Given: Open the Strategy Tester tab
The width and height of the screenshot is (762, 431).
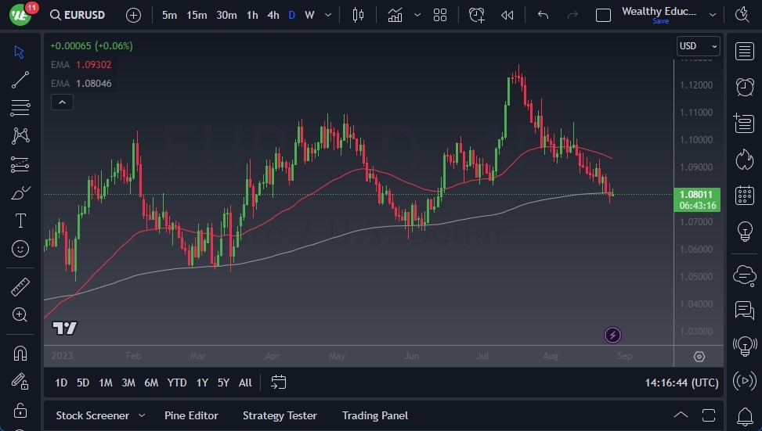Looking at the screenshot, I should [280, 415].
